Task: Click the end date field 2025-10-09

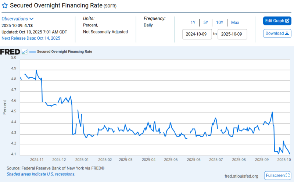Action: coord(232,34)
